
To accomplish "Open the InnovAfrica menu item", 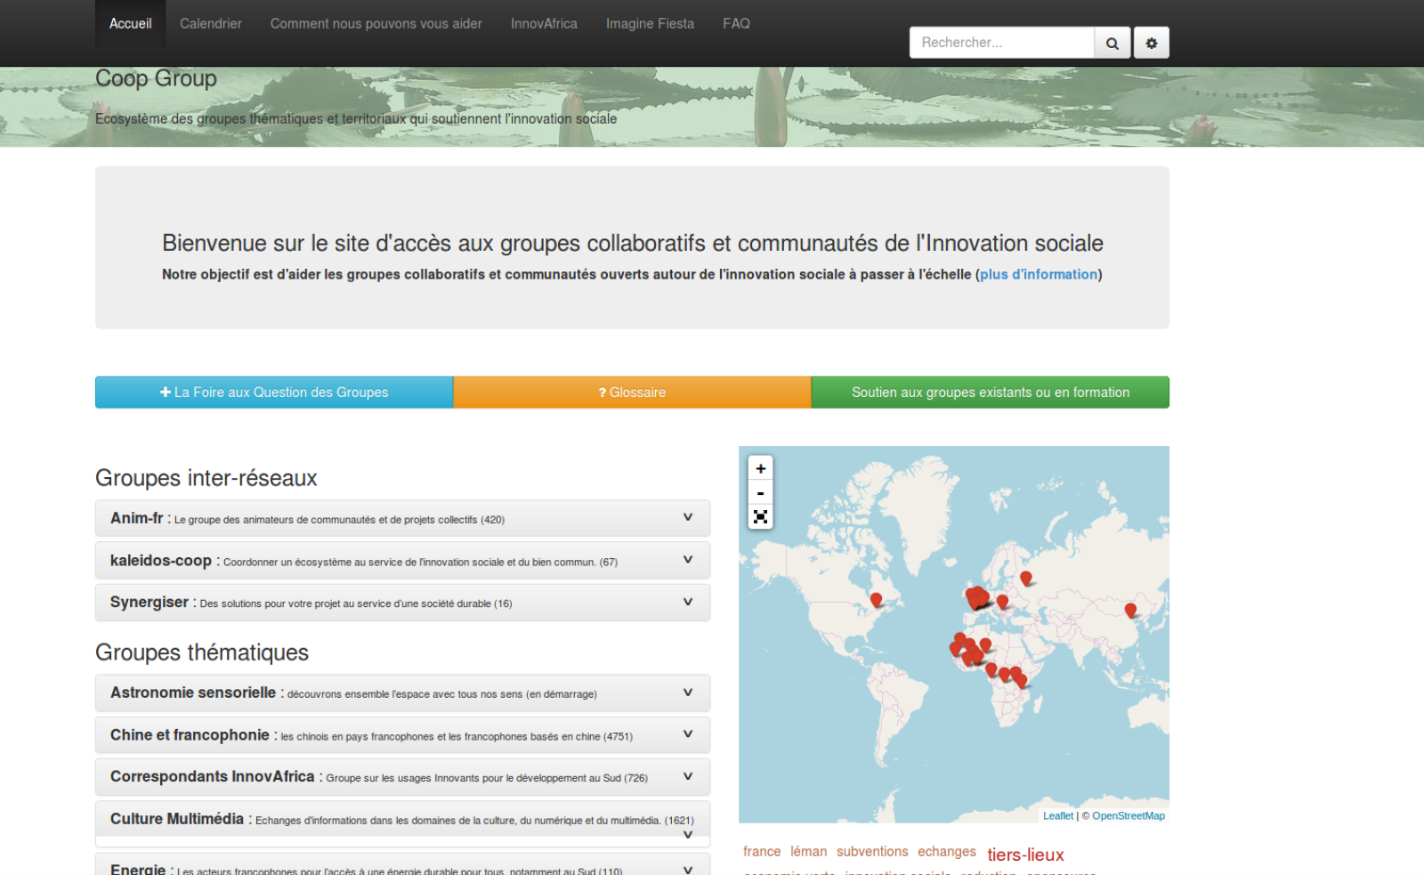I will pyautogui.click(x=544, y=23).
